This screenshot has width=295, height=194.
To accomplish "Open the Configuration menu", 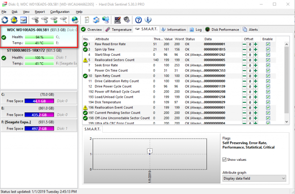I will point(60,12).
